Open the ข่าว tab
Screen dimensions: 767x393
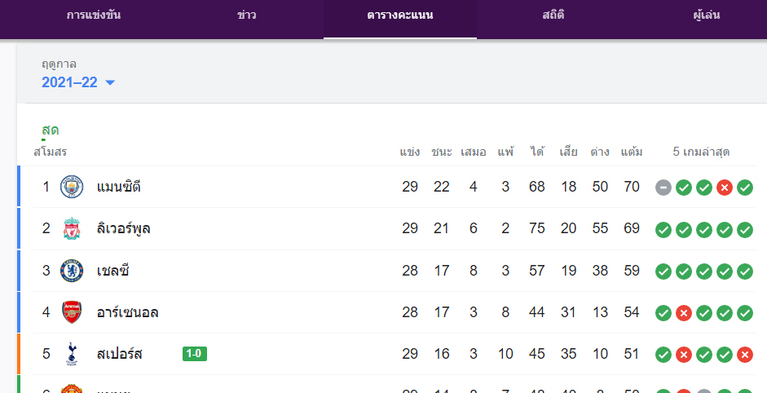point(247,15)
